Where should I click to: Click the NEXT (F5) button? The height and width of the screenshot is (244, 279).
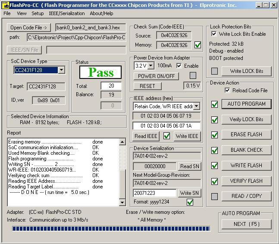tap(247, 224)
